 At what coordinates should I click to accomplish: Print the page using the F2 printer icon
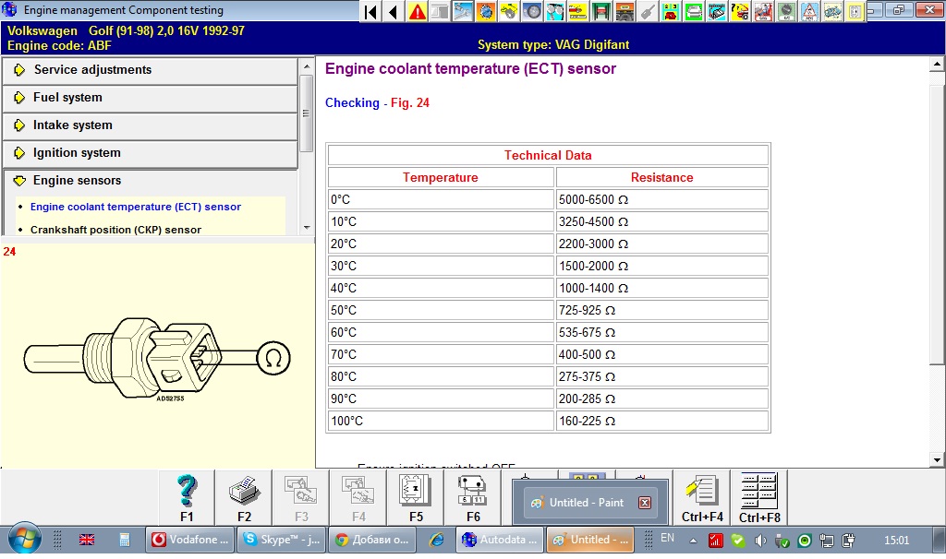pos(244,492)
